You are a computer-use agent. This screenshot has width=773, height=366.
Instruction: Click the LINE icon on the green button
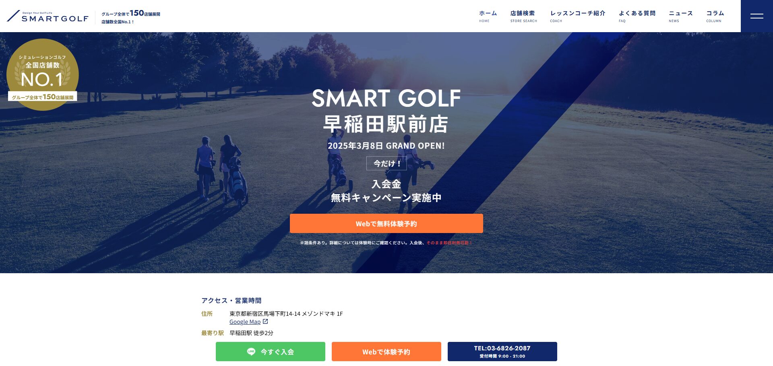point(251,352)
